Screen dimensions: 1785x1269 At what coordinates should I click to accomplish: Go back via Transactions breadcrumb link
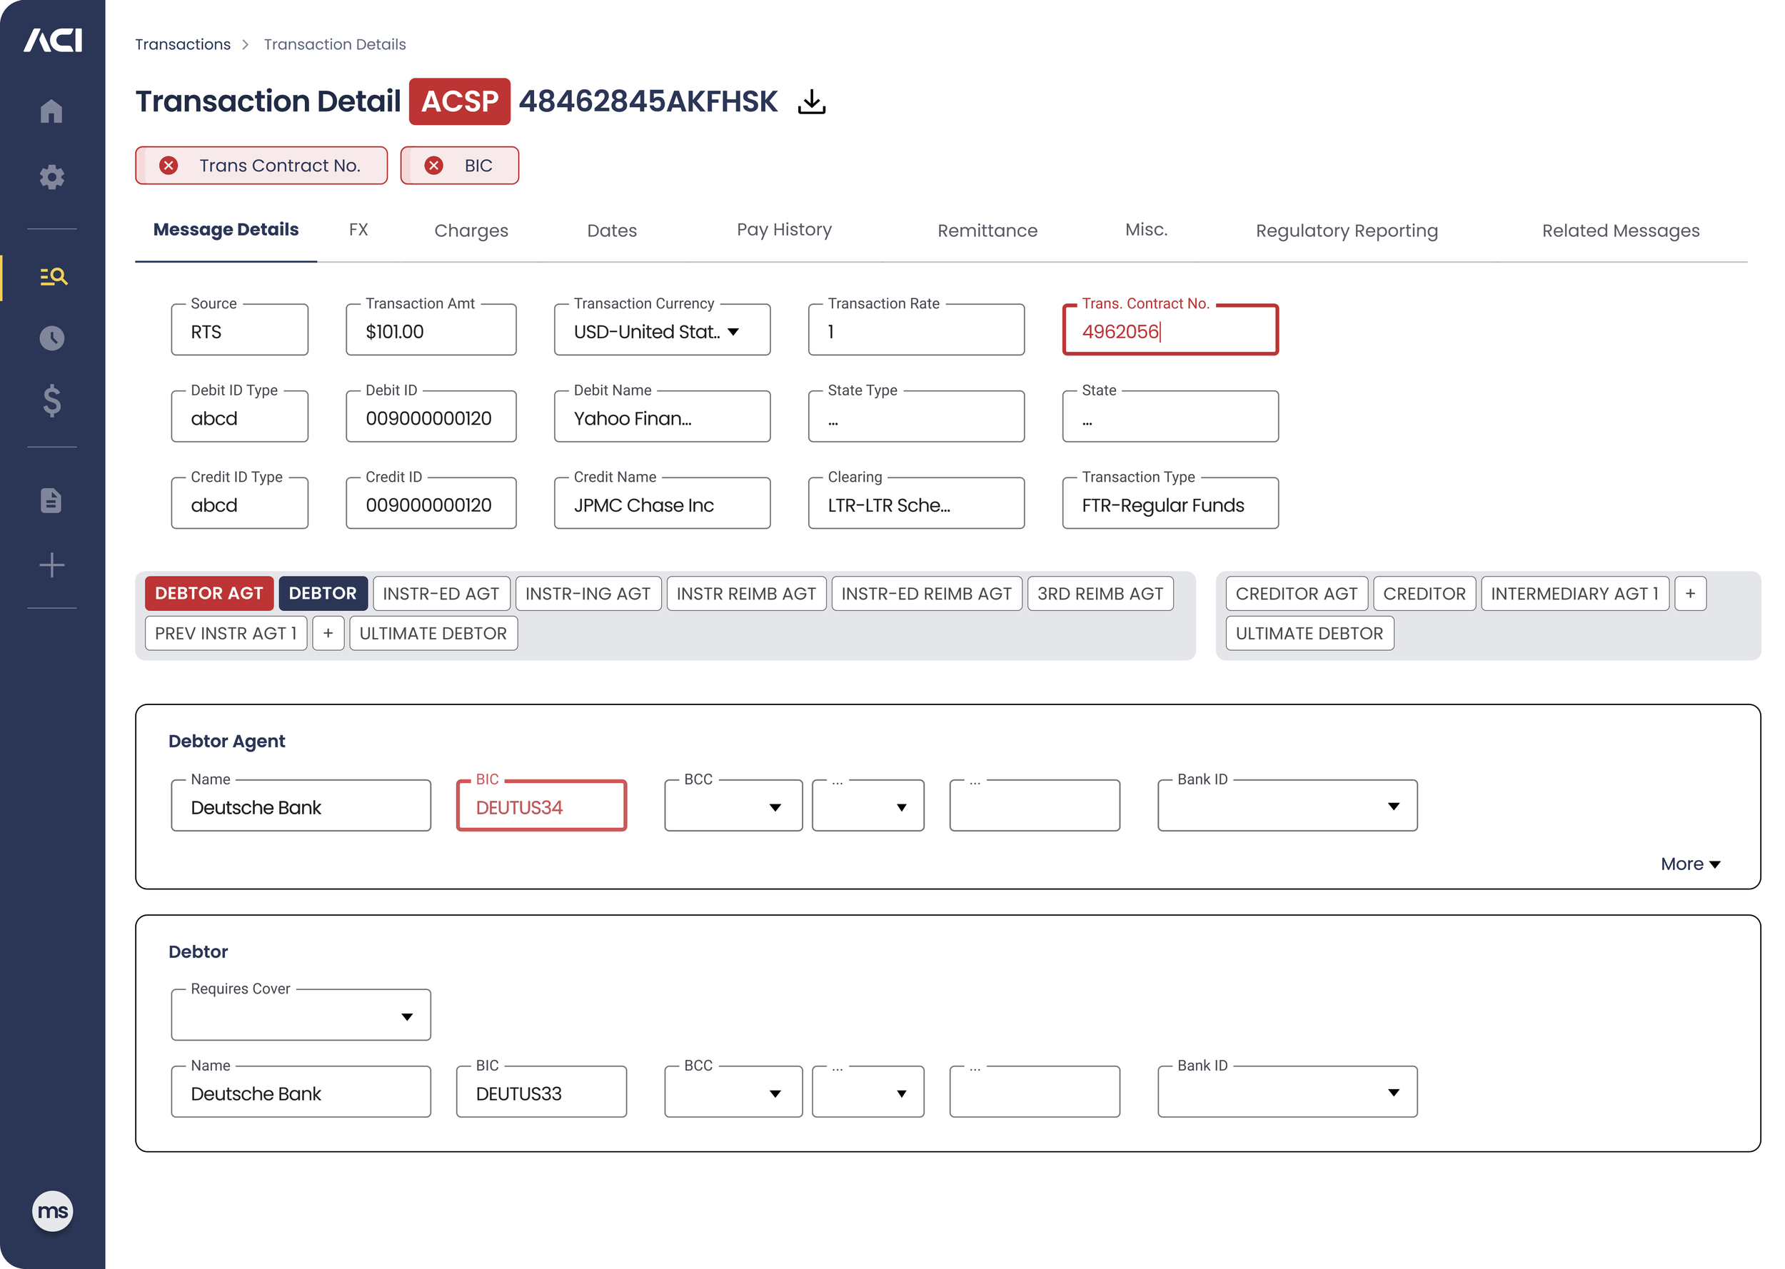(x=183, y=44)
